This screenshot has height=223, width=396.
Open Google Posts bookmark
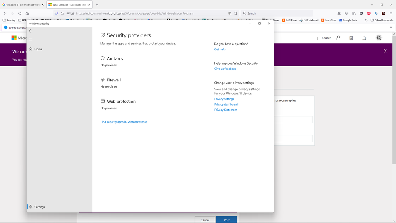tap(348, 20)
